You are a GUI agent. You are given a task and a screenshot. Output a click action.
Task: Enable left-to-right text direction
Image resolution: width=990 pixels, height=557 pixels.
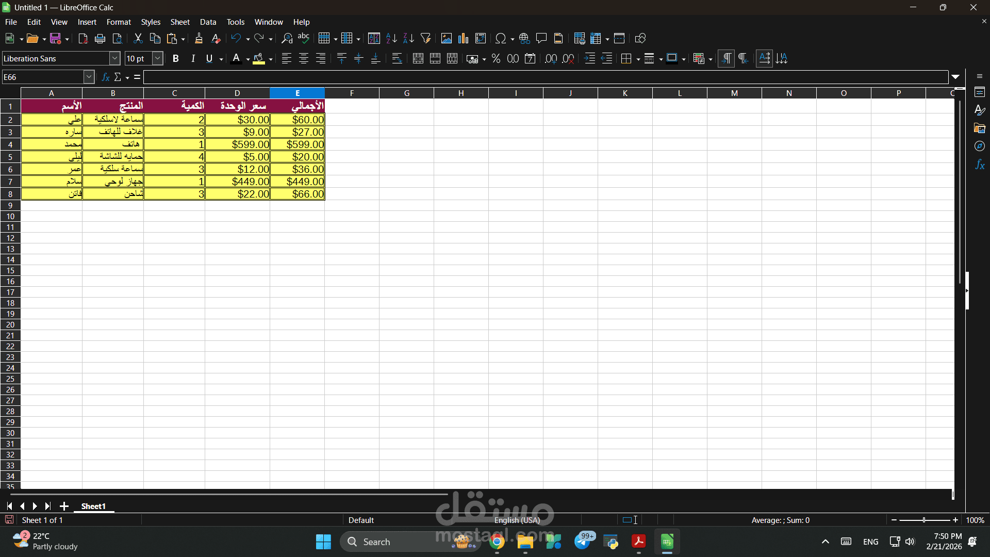coord(726,58)
